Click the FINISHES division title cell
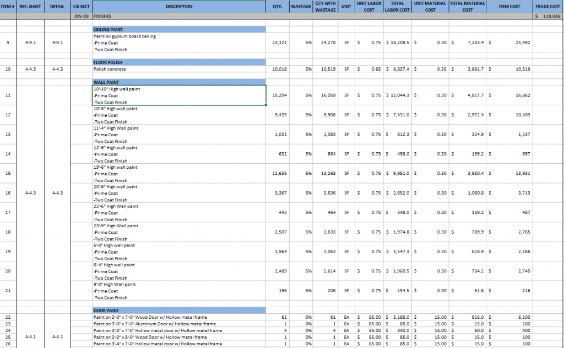 (x=179, y=17)
